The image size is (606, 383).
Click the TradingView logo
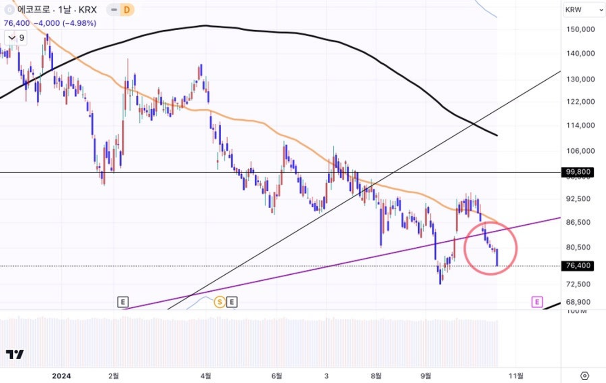click(15, 354)
